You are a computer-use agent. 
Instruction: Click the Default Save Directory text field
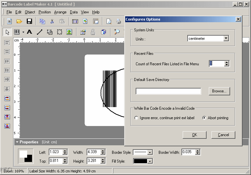168,91
